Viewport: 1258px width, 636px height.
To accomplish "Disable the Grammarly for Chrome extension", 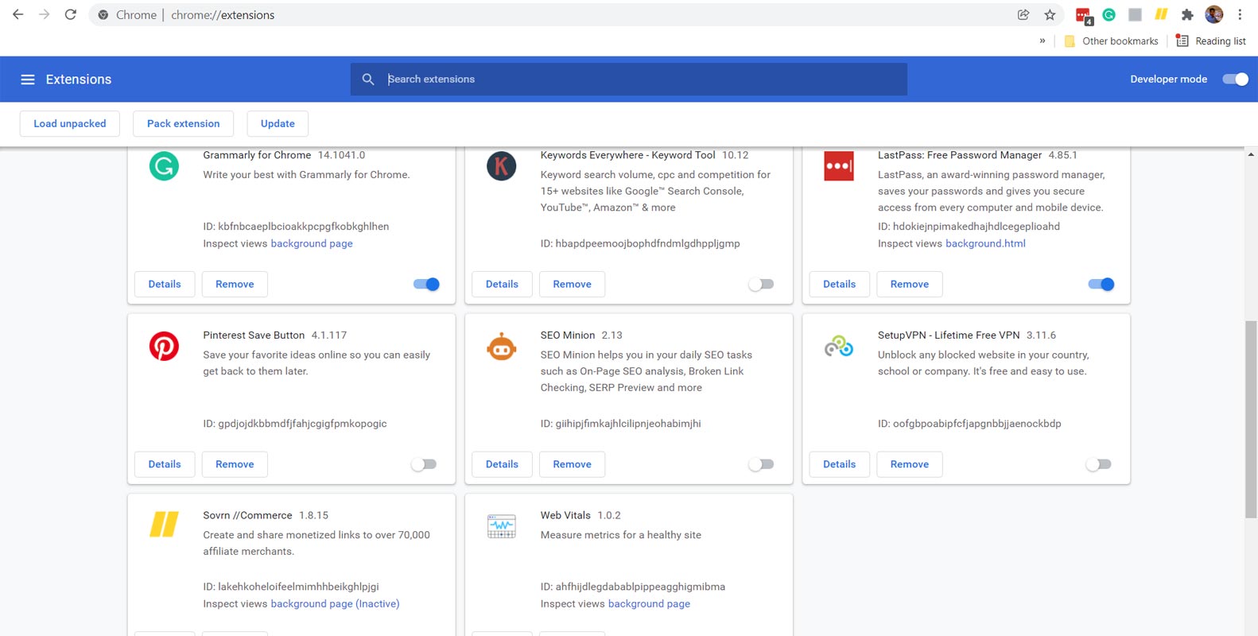I will (426, 284).
